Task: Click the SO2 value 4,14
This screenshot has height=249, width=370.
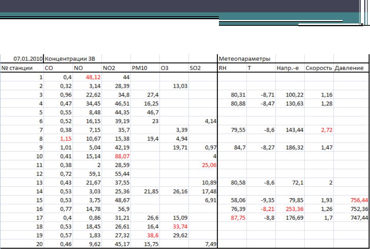Action: (x=210, y=121)
